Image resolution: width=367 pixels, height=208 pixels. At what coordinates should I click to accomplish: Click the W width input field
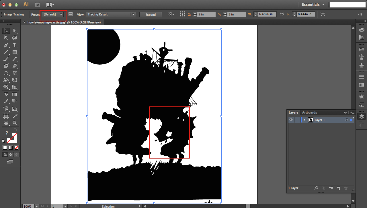tap(267, 14)
